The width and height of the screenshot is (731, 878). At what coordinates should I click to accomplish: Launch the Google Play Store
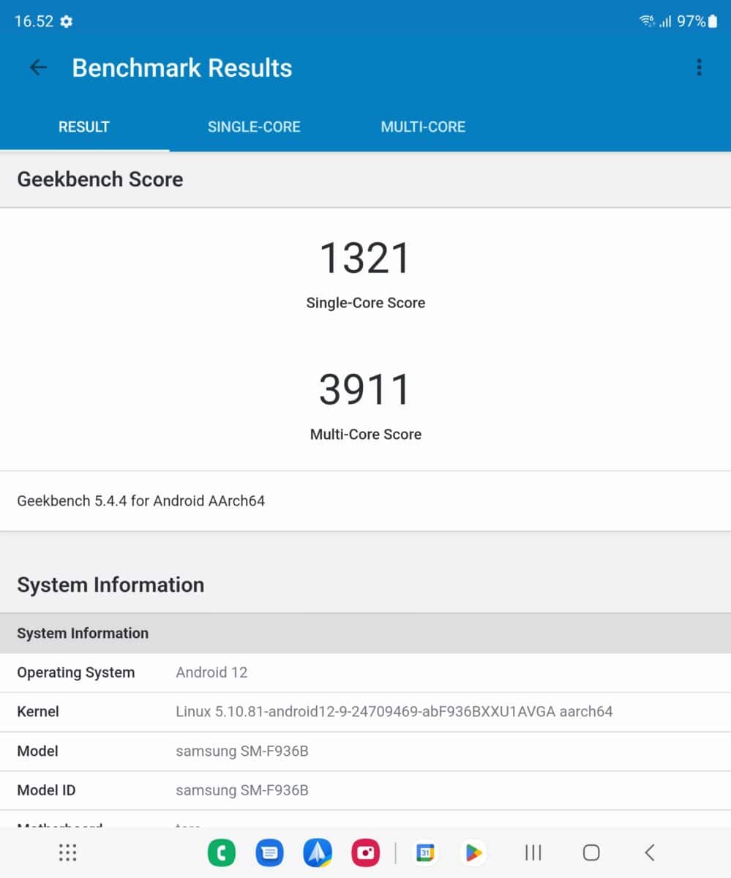click(x=473, y=852)
